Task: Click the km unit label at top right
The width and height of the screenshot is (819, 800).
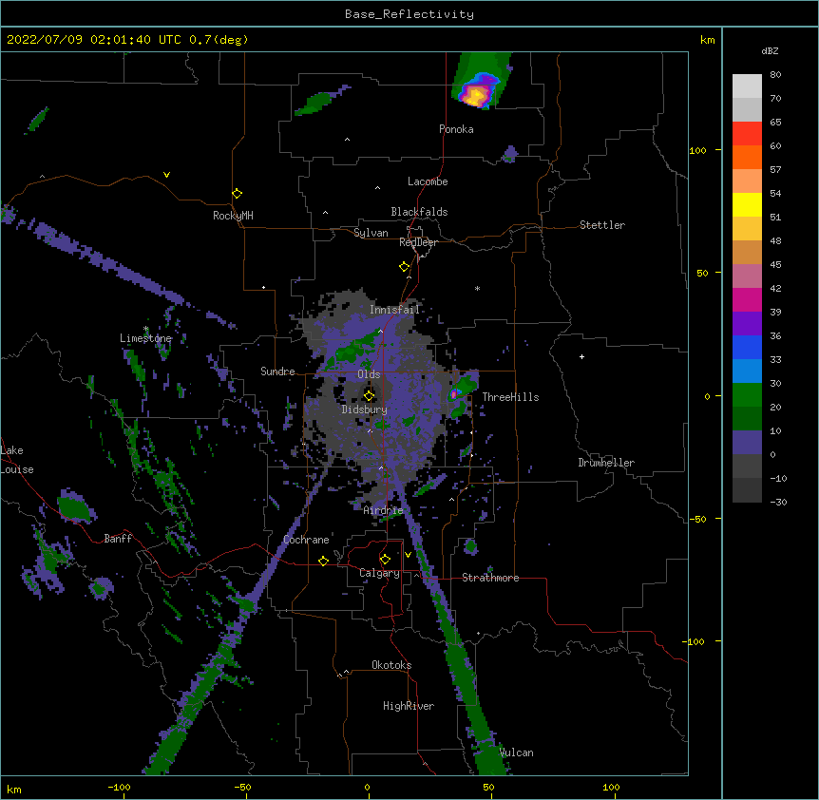Action: 708,40
